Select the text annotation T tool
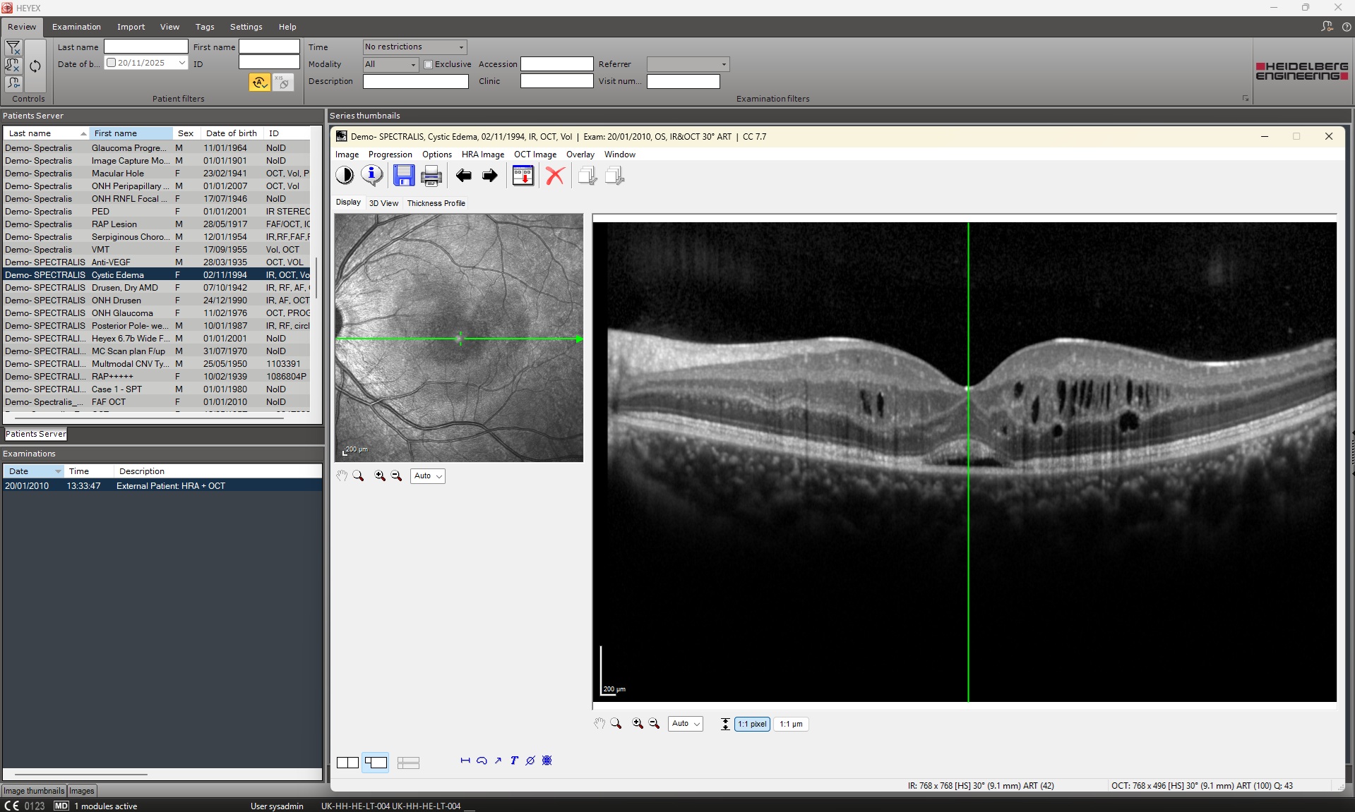Image resolution: width=1355 pixels, height=812 pixels. click(514, 761)
